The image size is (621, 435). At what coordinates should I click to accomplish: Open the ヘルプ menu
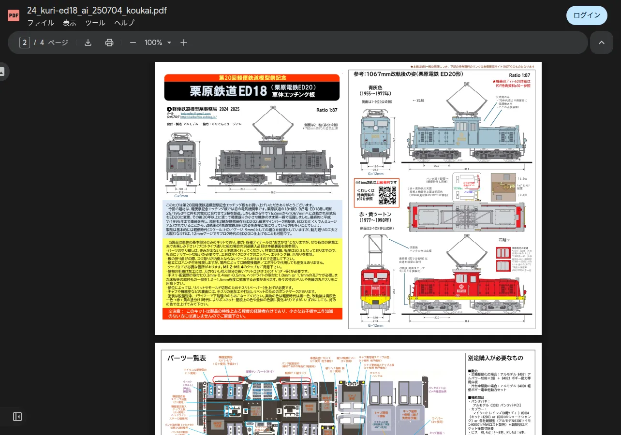pyautogui.click(x=124, y=23)
